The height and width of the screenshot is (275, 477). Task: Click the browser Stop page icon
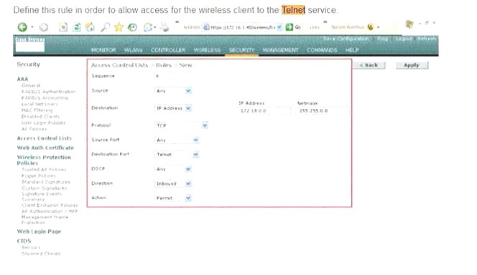point(63,27)
